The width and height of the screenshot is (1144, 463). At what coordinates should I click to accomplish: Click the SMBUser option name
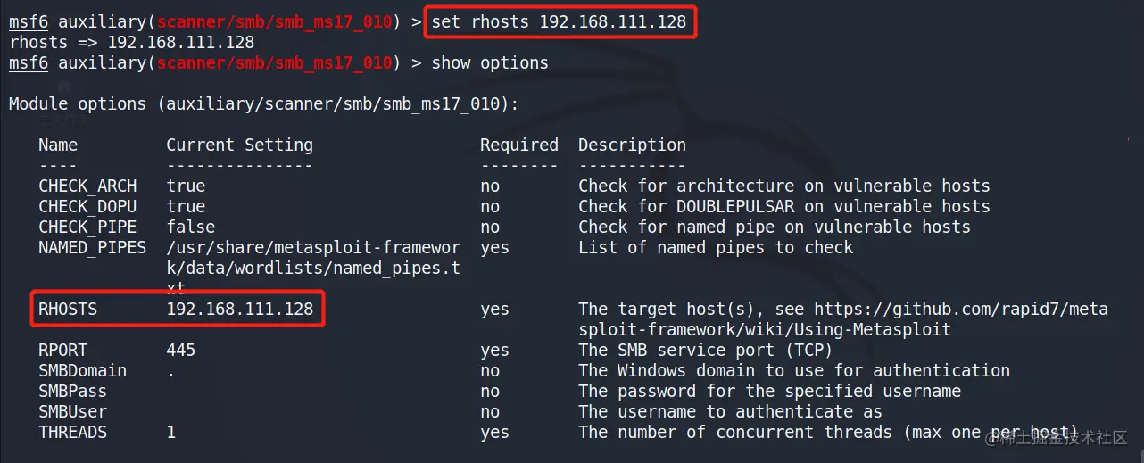72,412
